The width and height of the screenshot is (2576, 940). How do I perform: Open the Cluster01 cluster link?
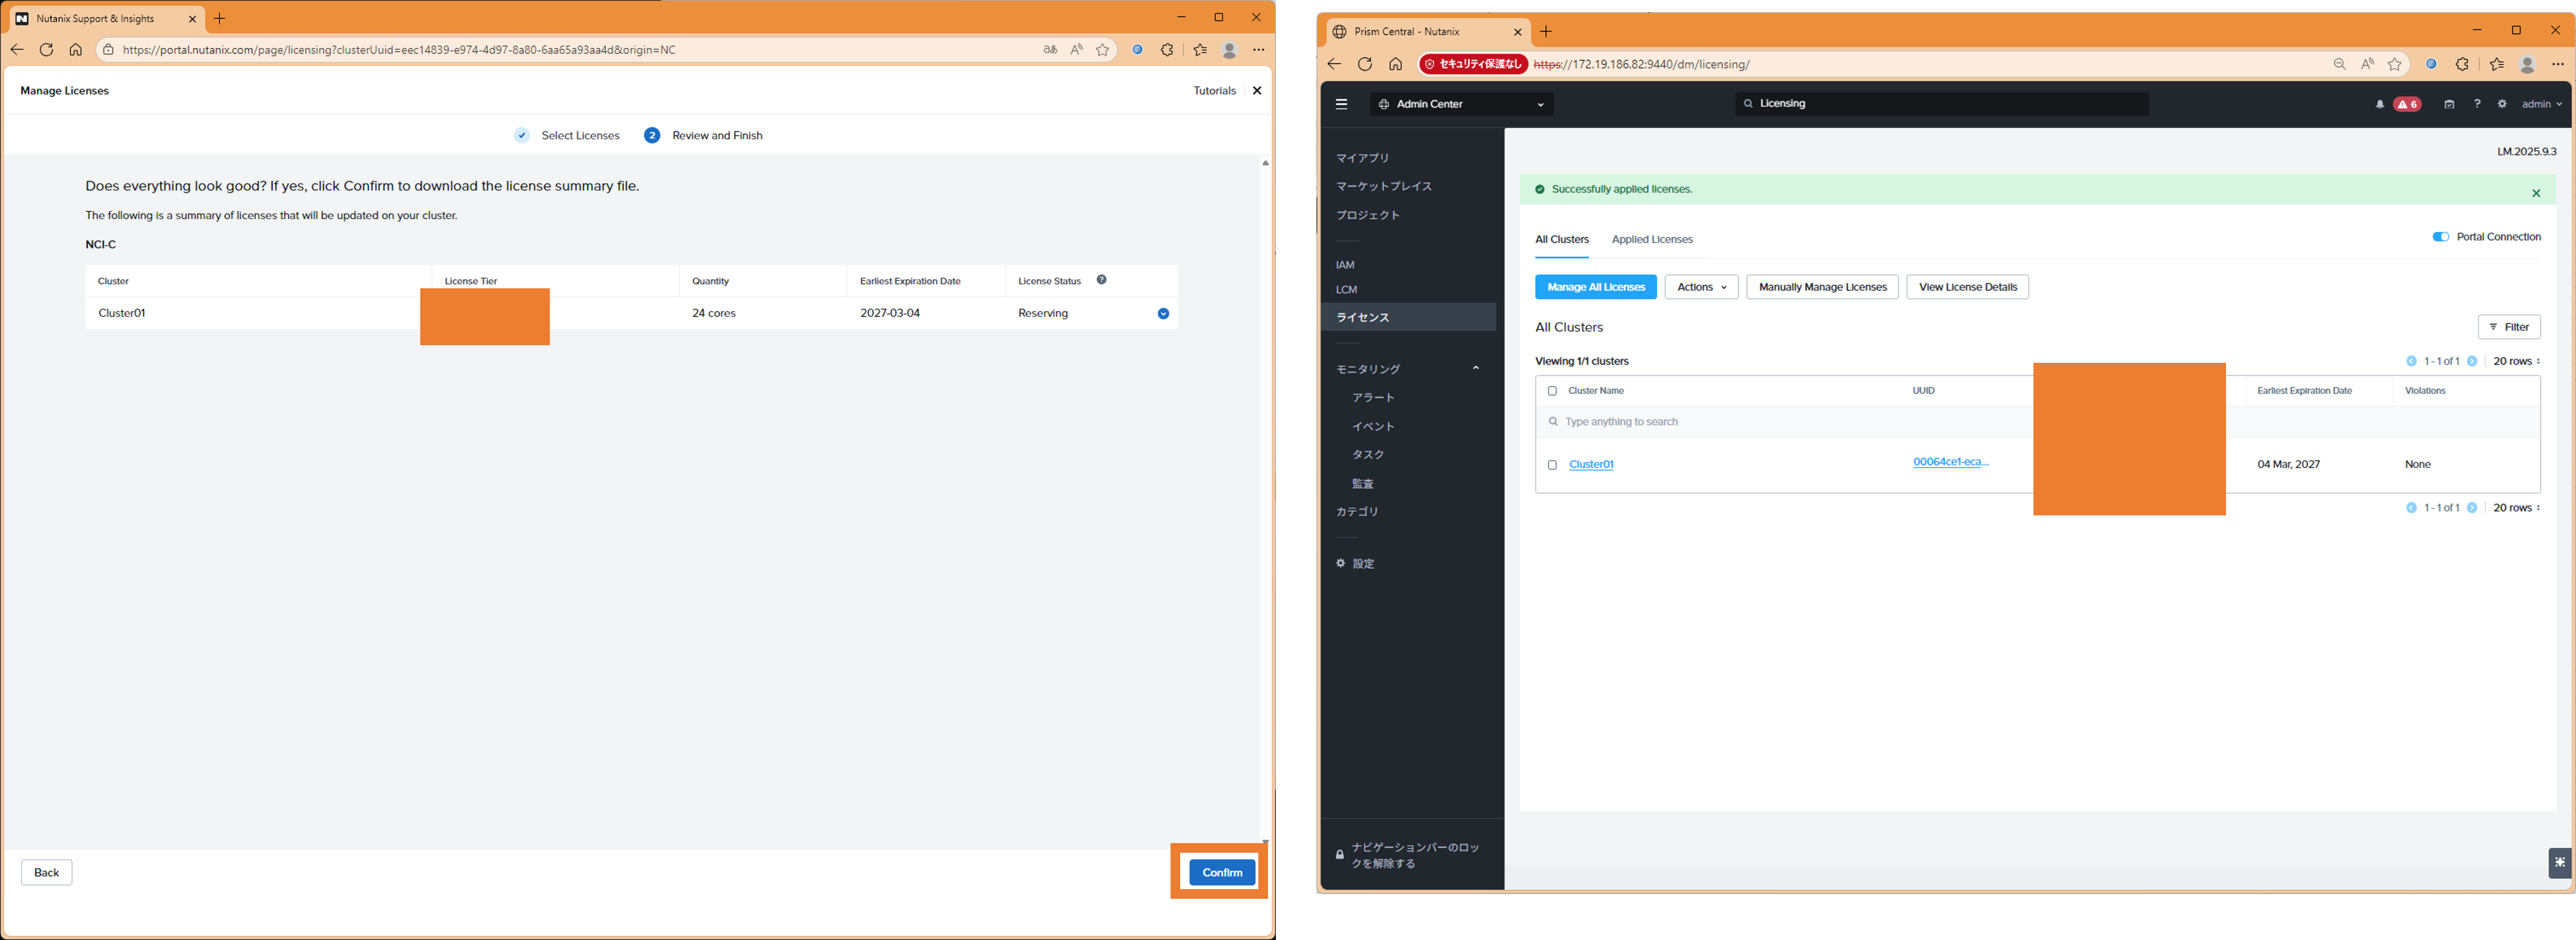click(x=1591, y=465)
